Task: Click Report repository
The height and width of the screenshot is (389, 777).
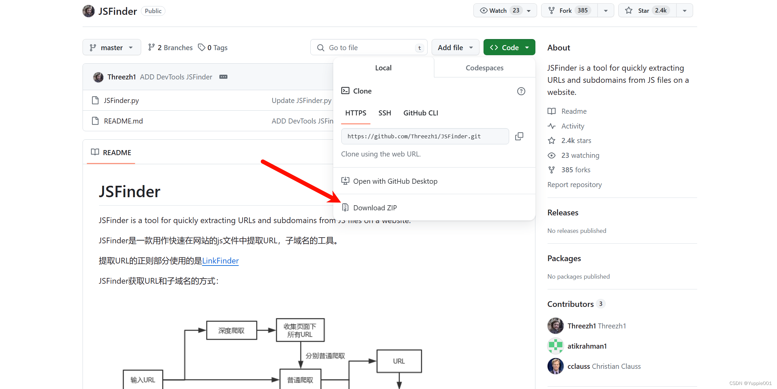Action: tap(574, 184)
